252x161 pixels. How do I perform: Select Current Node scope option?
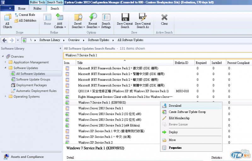point(25,15)
